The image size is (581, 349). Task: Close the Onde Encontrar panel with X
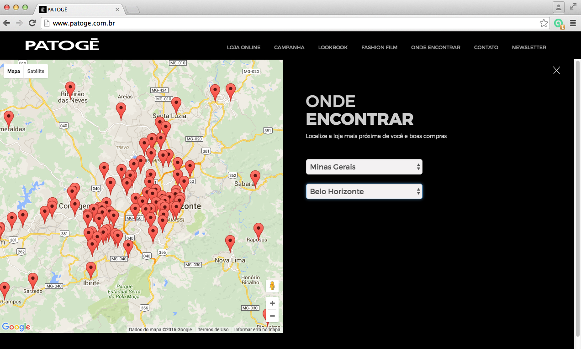(556, 70)
